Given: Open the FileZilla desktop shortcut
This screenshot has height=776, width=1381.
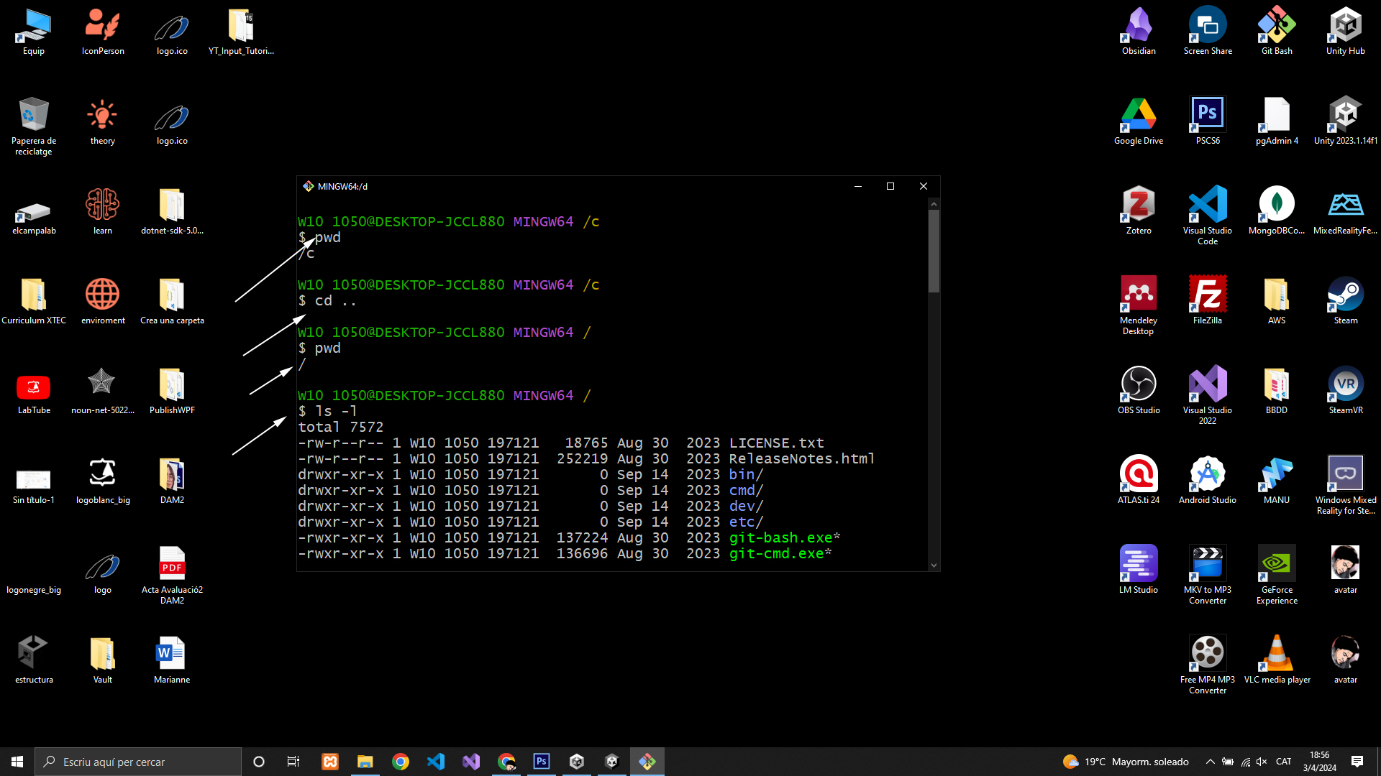Looking at the screenshot, I should [x=1208, y=295].
